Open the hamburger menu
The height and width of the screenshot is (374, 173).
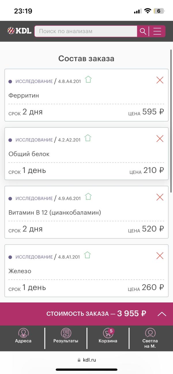click(x=157, y=31)
